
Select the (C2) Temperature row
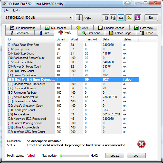tap(73, 114)
